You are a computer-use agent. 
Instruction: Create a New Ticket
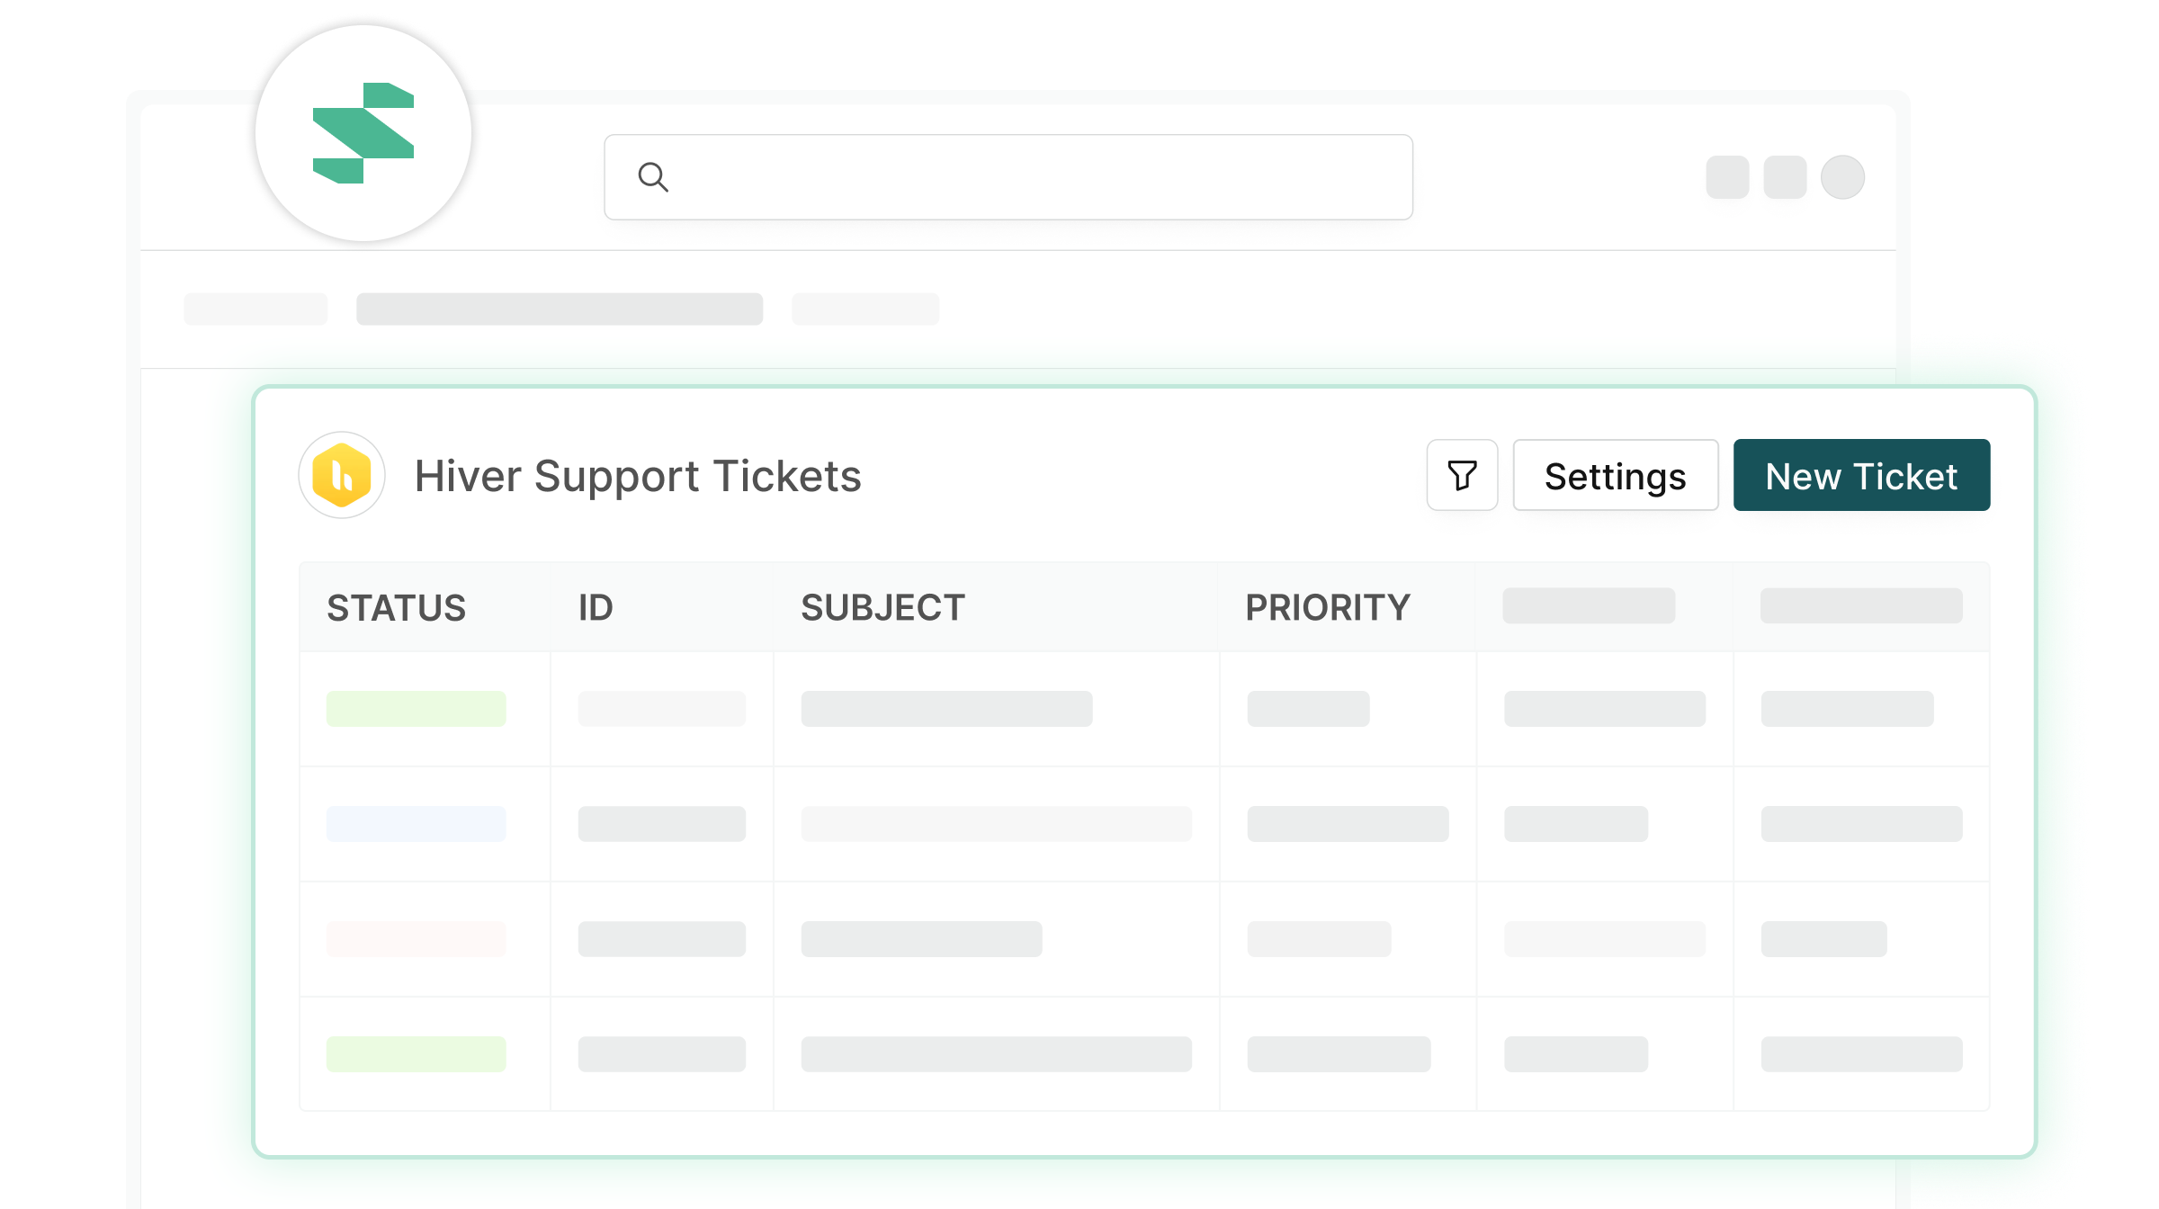(x=1861, y=475)
